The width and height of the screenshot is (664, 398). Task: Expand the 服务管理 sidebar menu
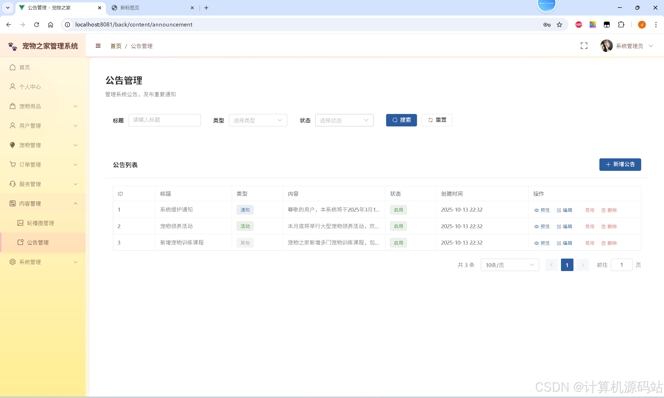[43, 184]
